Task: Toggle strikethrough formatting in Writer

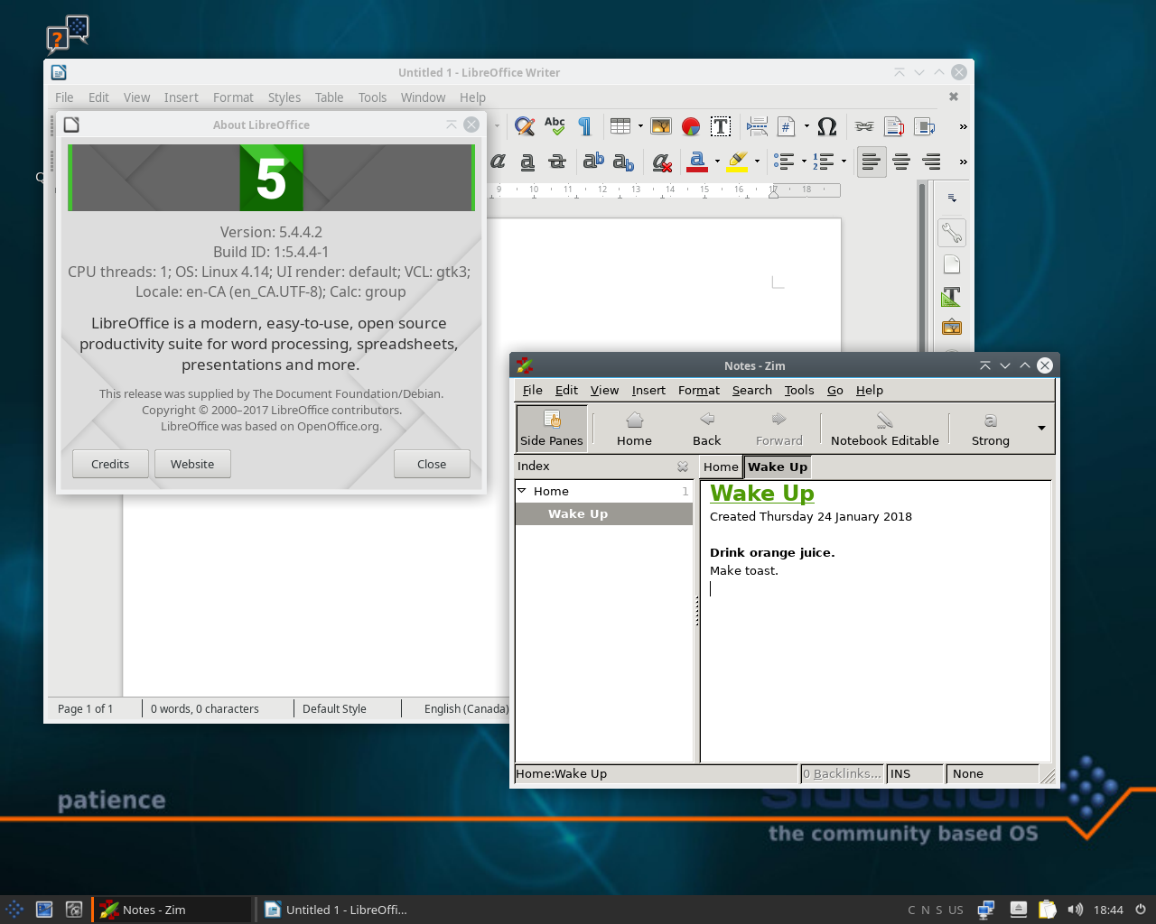Action: click(557, 162)
